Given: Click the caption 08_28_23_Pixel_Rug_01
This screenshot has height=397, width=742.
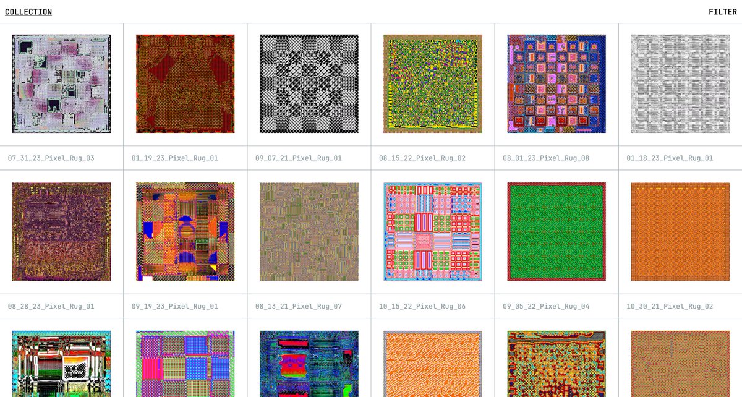Looking at the screenshot, I should tap(51, 307).
